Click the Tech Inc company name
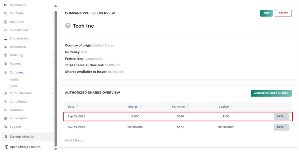Viewport: 299px width, 152px height. click(x=83, y=26)
